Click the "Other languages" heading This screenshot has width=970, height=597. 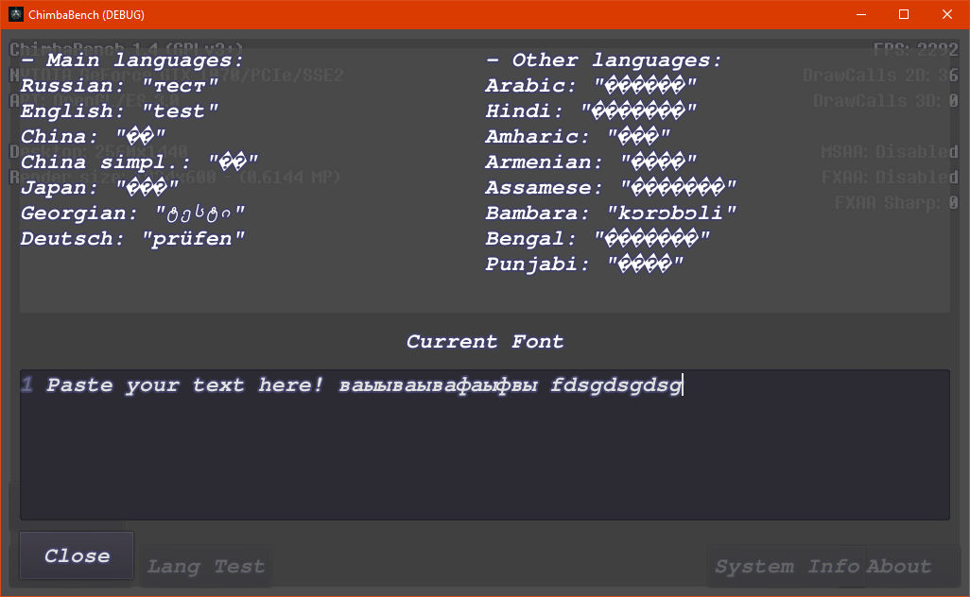(604, 60)
